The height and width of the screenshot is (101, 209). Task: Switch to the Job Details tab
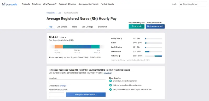click(x=62, y=27)
